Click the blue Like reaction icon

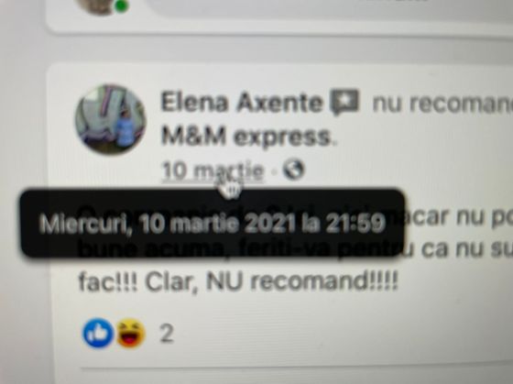pyautogui.click(x=98, y=333)
